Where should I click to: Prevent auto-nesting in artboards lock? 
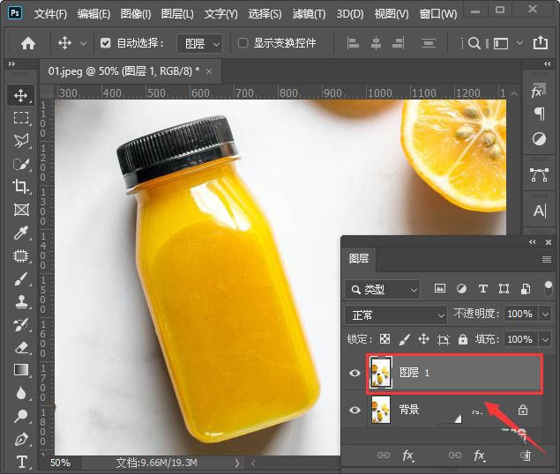(444, 339)
